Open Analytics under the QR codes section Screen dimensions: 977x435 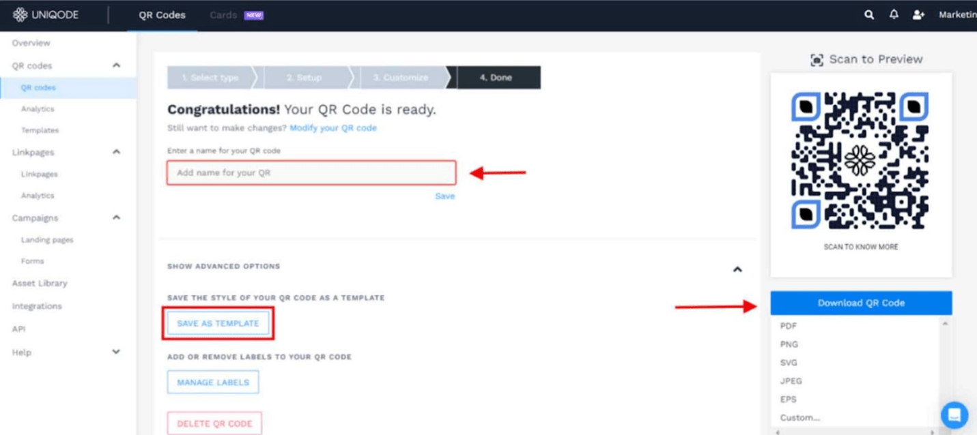click(x=38, y=109)
